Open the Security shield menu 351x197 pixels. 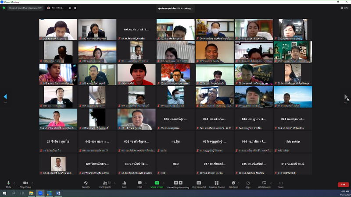coord(86,184)
